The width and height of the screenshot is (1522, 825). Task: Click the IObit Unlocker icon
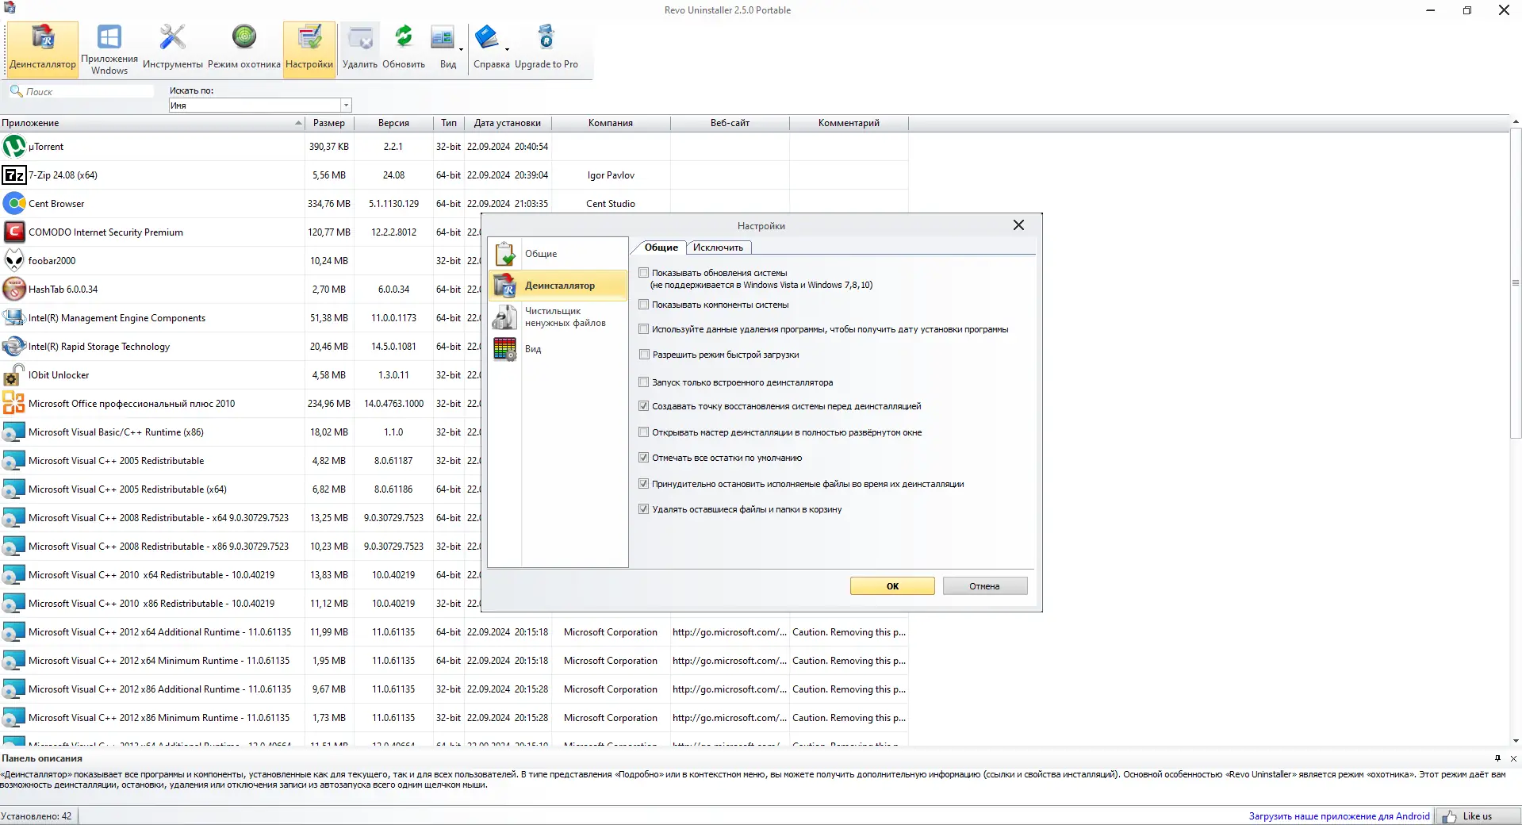point(14,375)
